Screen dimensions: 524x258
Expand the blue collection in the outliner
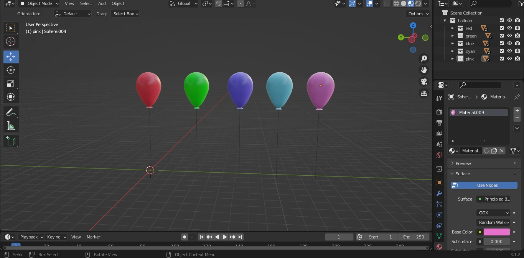point(453,43)
